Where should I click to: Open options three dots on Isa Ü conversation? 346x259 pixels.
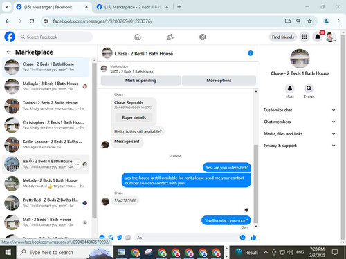[x=77, y=164]
